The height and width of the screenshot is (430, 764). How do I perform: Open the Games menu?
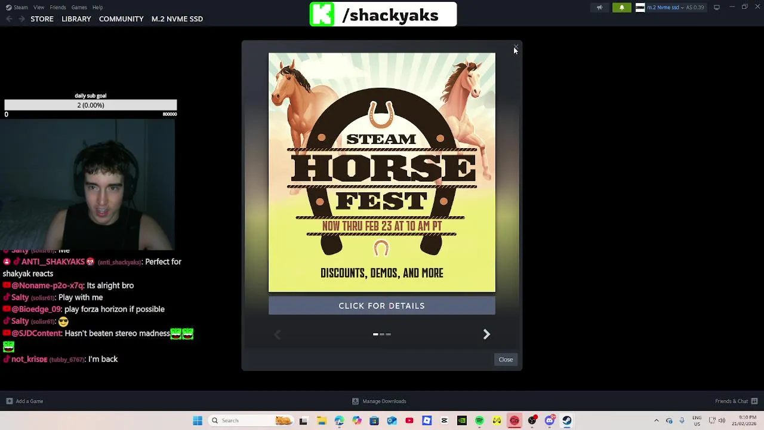click(79, 7)
